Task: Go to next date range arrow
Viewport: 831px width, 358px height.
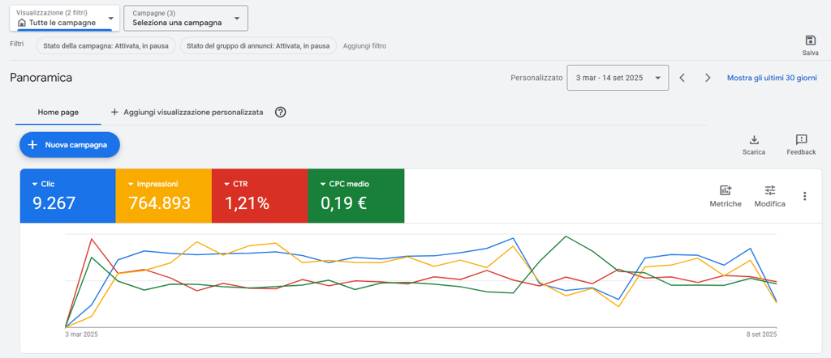Action: [708, 78]
